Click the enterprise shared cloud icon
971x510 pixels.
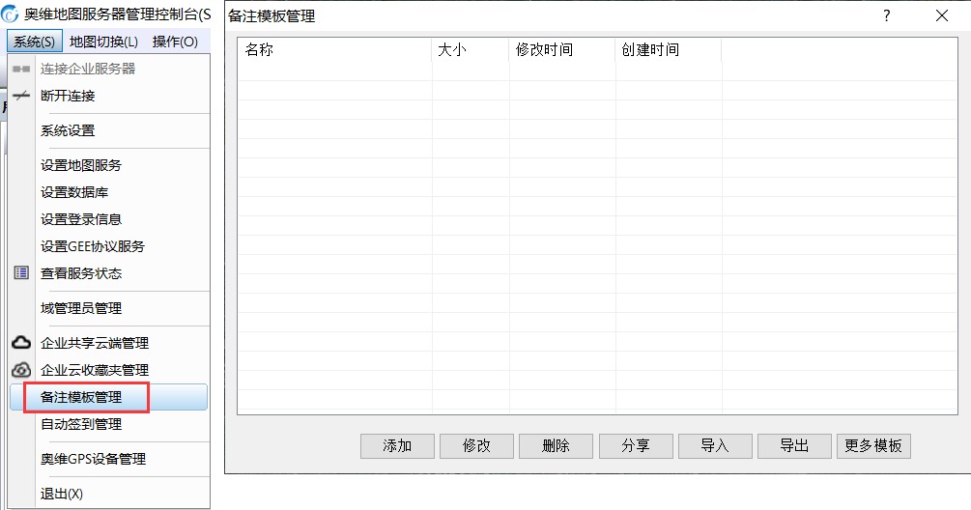tap(21, 343)
